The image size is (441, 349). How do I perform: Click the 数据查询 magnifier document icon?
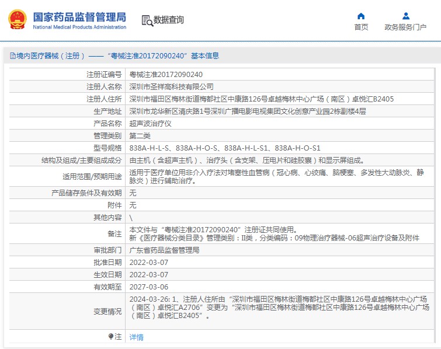147,20
